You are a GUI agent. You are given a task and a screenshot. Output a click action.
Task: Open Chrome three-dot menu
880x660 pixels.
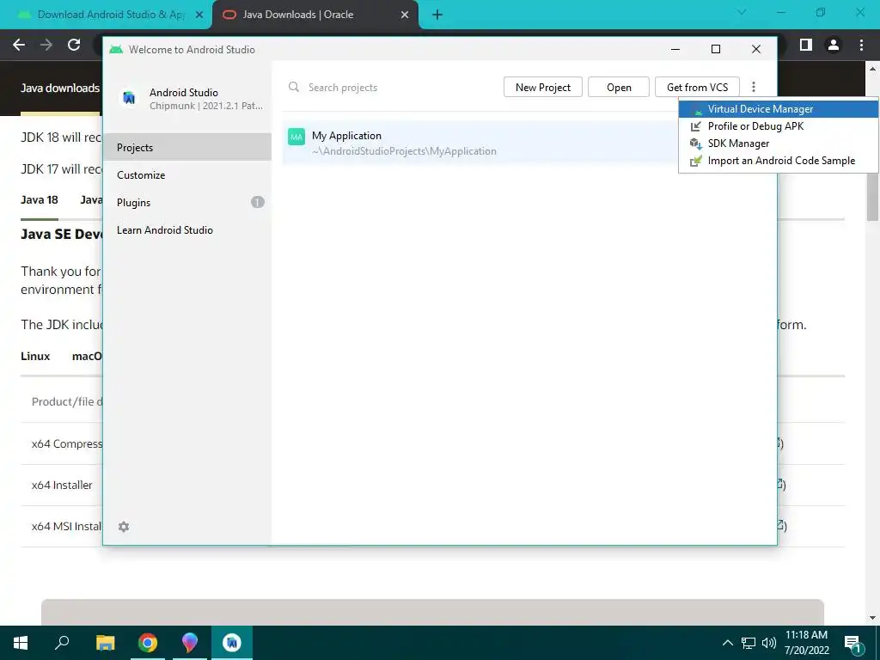point(861,45)
